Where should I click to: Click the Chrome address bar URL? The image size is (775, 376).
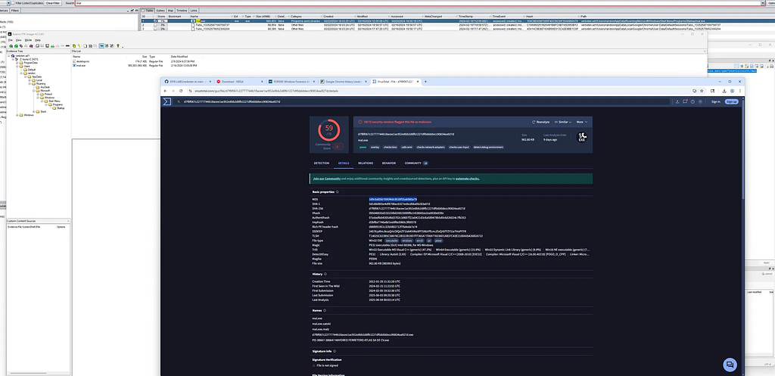[x=267, y=91]
